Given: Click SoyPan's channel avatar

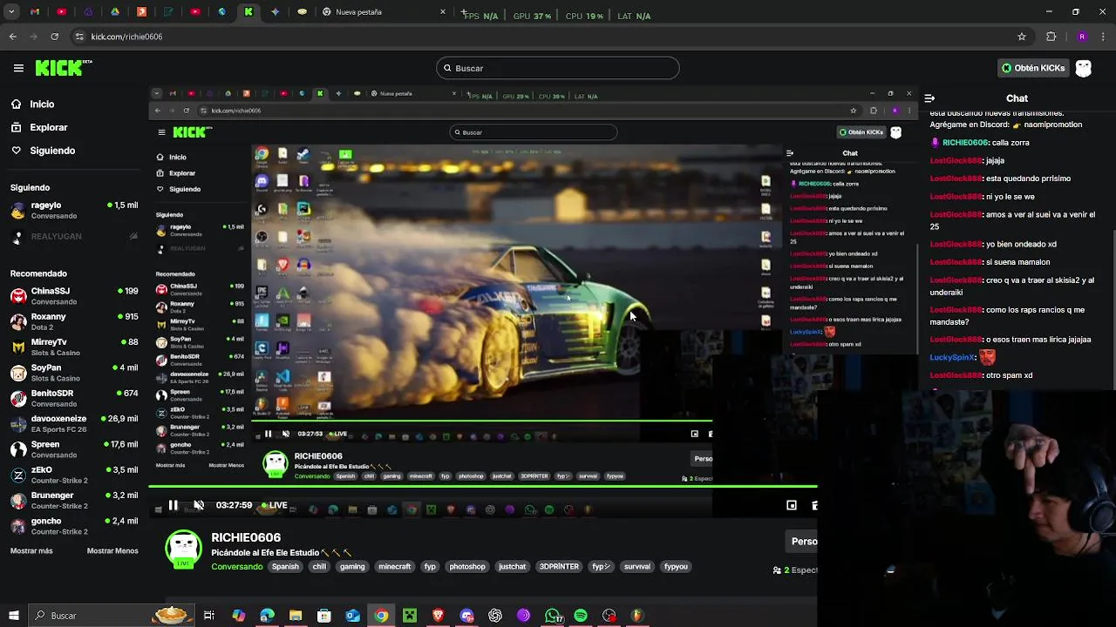Looking at the screenshot, I should (18, 373).
